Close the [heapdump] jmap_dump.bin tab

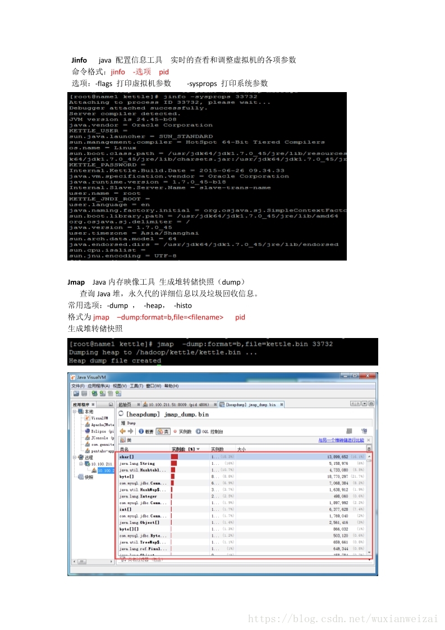pyautogui.click(x=282, y=405)
